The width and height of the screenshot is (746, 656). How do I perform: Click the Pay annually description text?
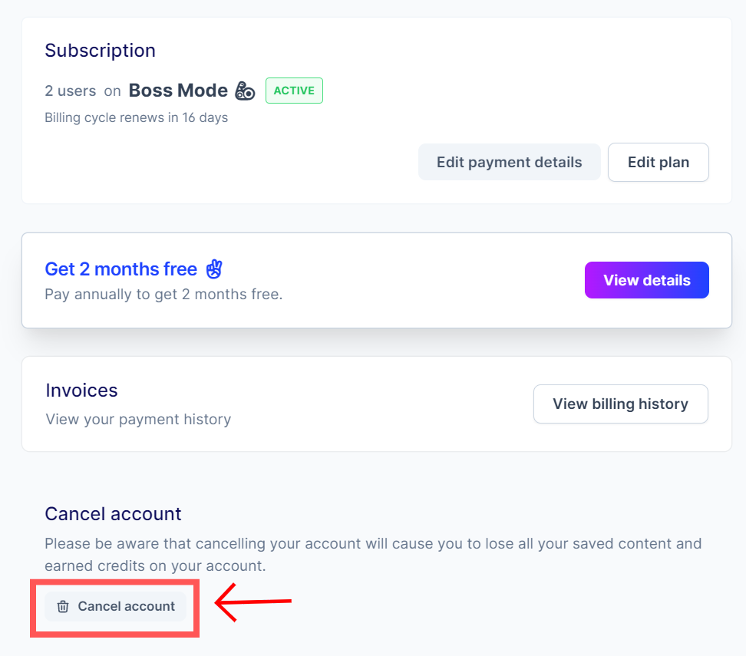(x=163, y=295)
